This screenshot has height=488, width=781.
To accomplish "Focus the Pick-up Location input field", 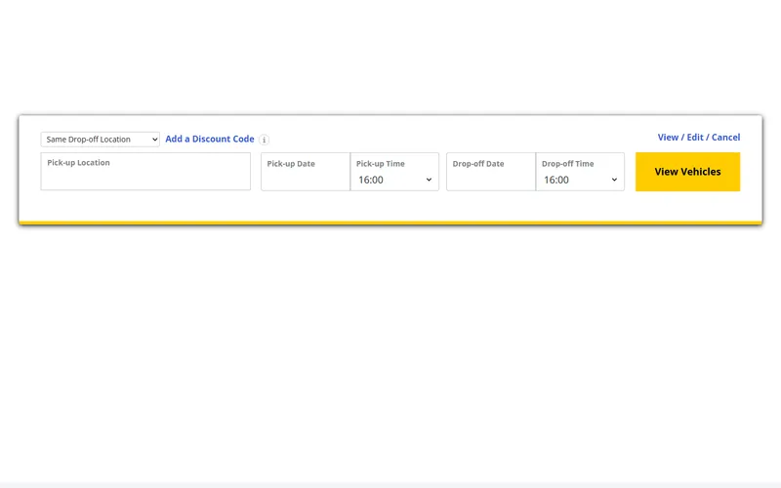I will 145,172.
